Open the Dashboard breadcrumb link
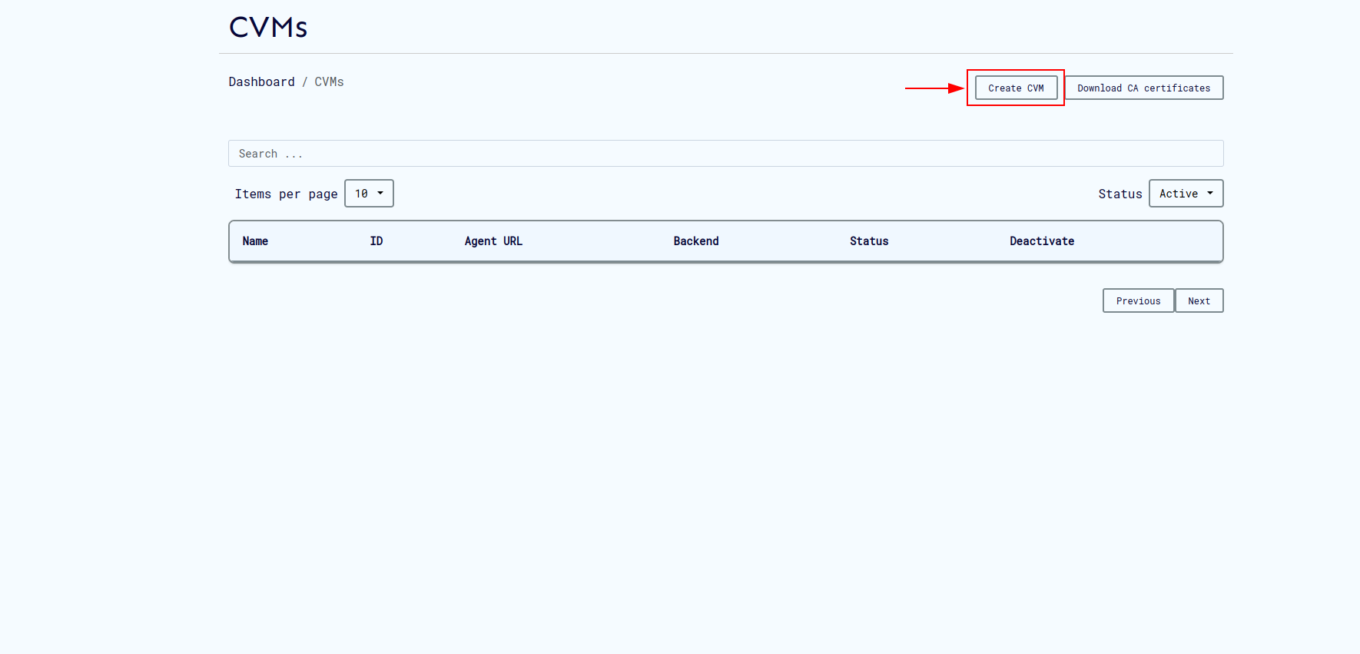The image size is (1360, 654). pos(261,81)
